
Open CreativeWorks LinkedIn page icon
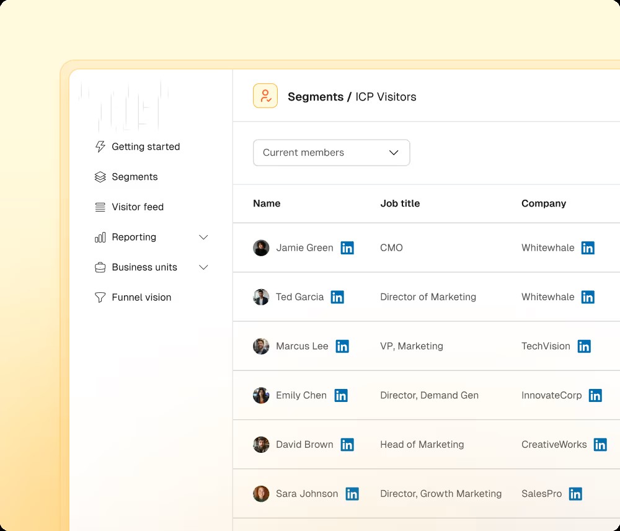(600, 445)
